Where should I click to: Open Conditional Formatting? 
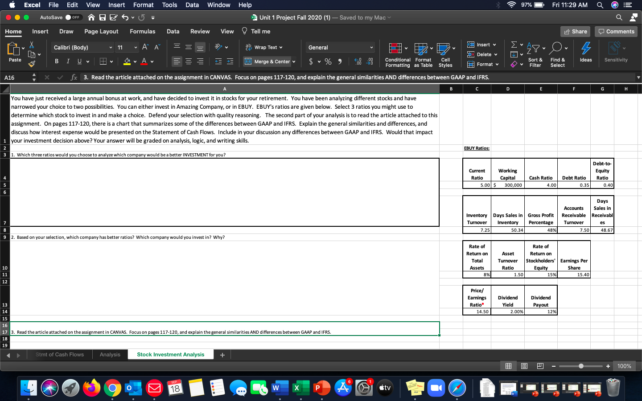(x=398, y=55)
